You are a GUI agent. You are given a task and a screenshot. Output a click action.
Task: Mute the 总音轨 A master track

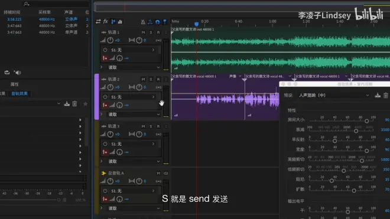(x=158, y=174)
